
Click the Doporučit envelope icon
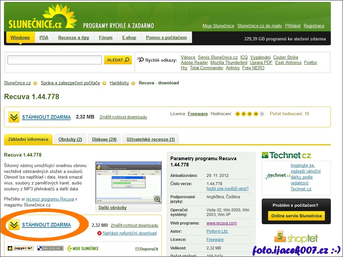[x=137, y=249]
